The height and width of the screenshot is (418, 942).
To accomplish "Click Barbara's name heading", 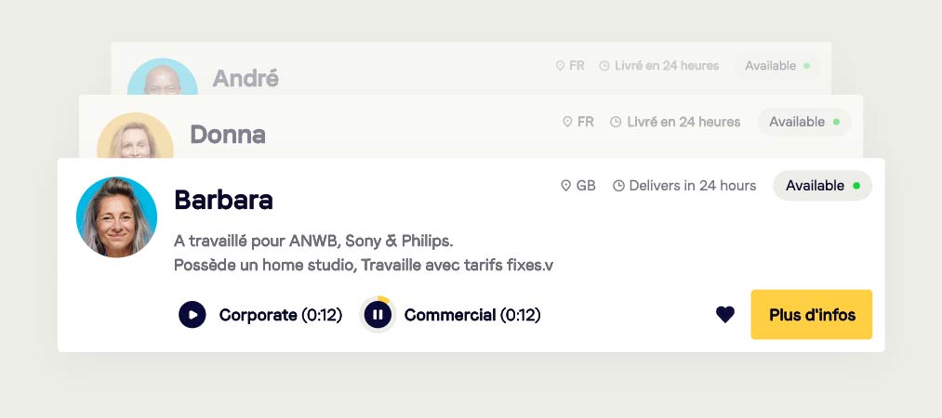I will coord(223,200).
